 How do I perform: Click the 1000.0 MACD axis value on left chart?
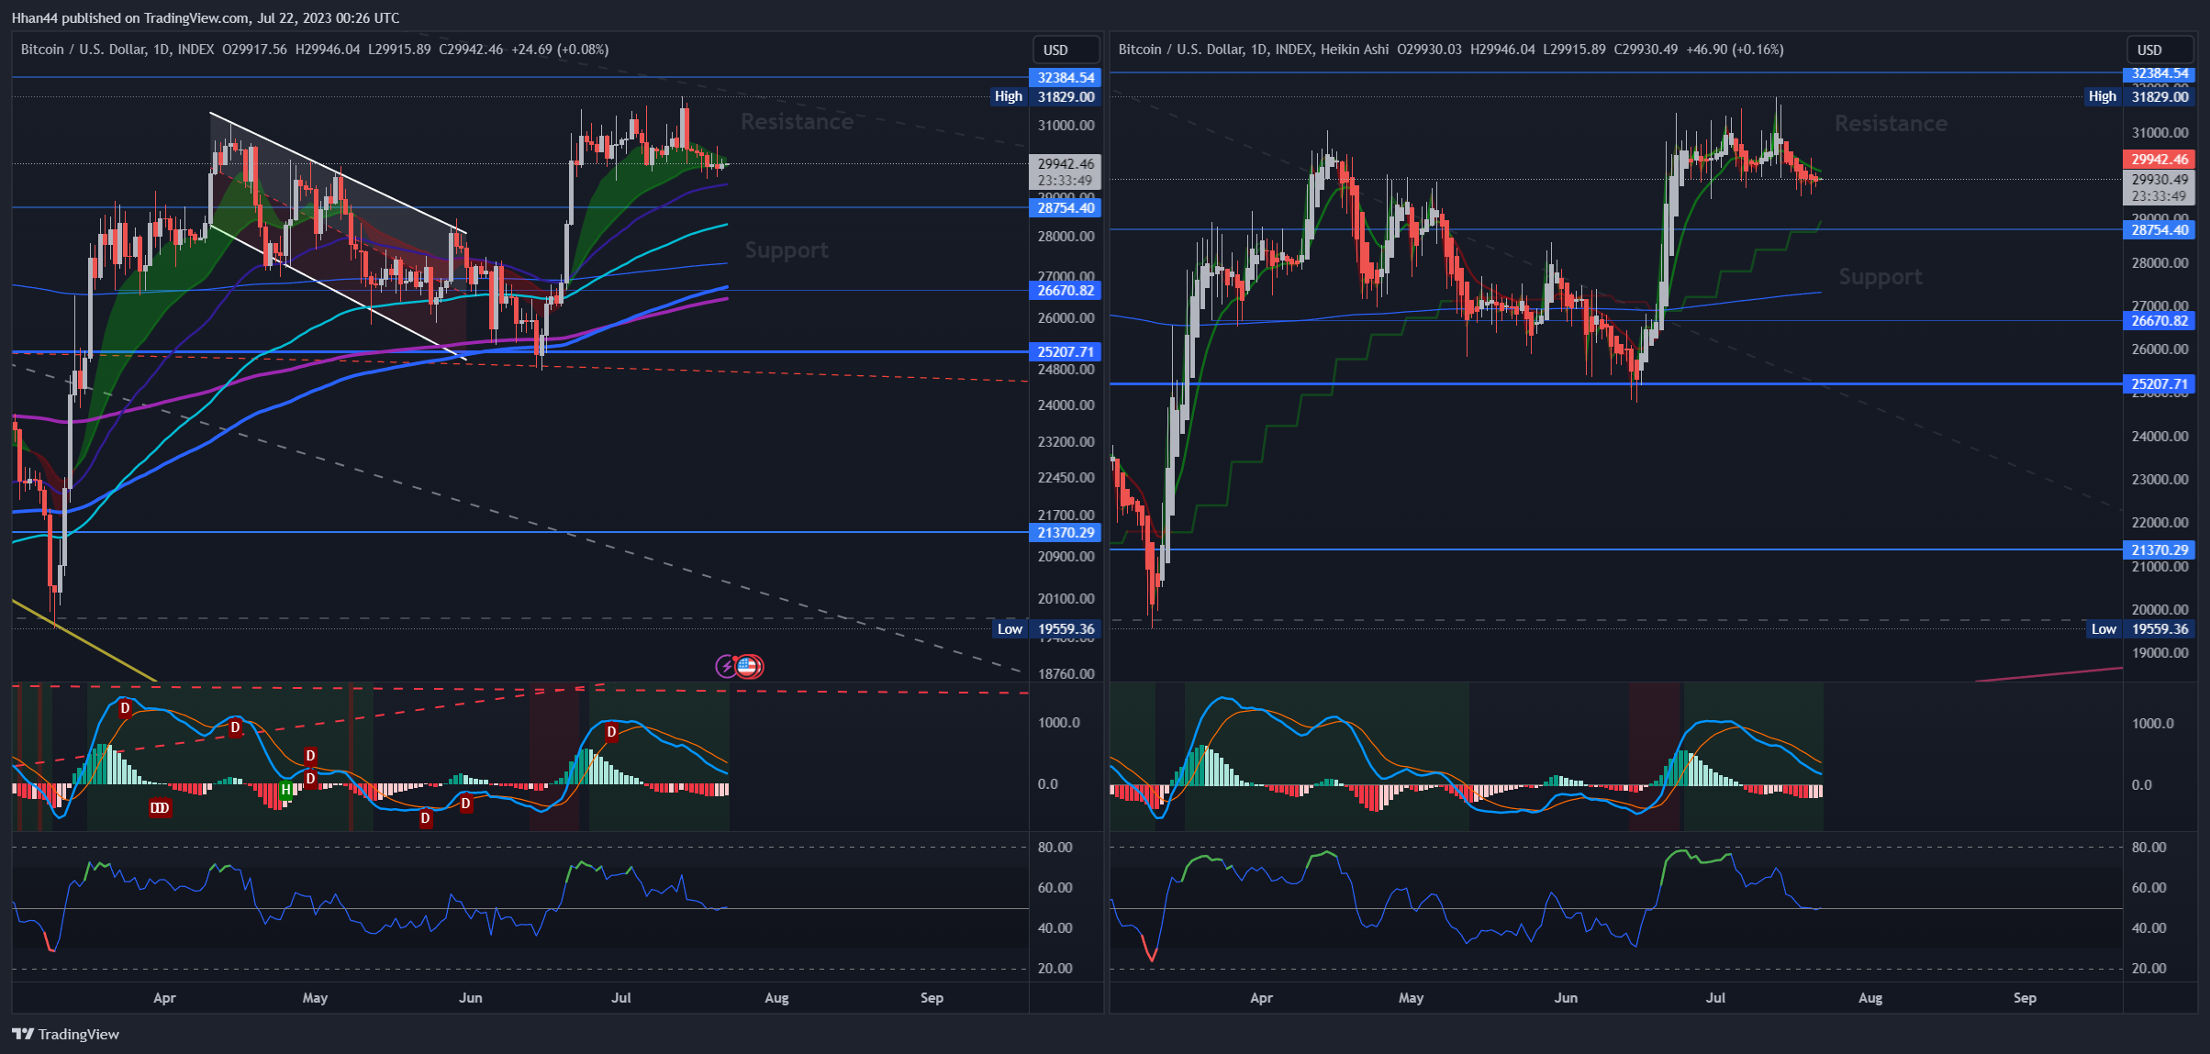point(1059,723)
